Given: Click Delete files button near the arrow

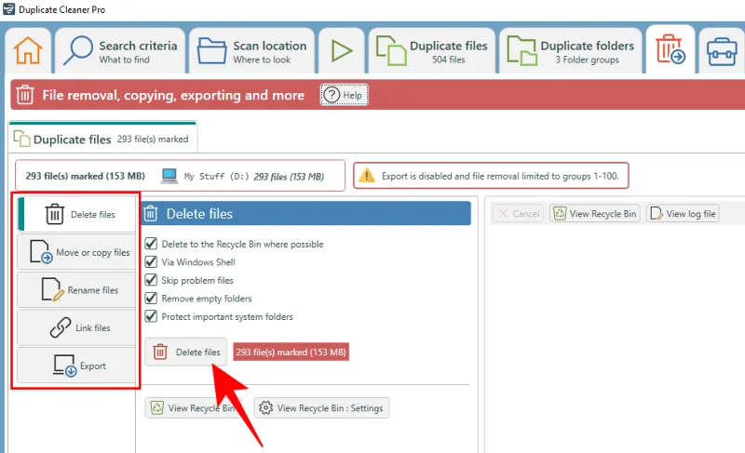Looking at the screenshot, I should point(185,352).
